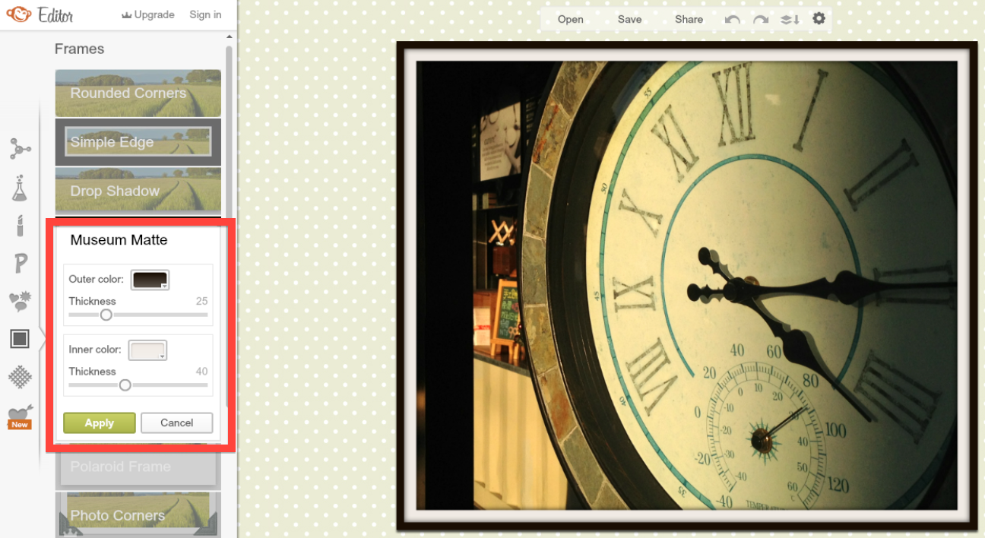Click the layers flatten icon in the toolbar

click(790, 19)
